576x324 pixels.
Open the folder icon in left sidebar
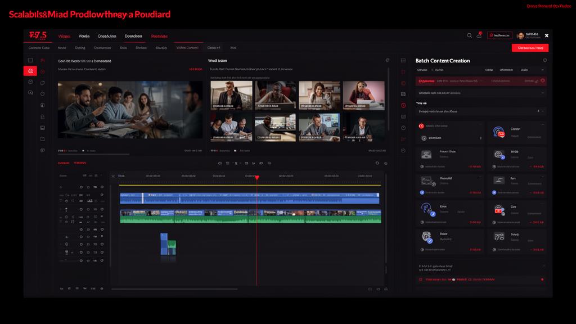click(43, 139)
